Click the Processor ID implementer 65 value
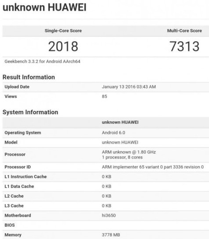 click(x=153, y=167)
